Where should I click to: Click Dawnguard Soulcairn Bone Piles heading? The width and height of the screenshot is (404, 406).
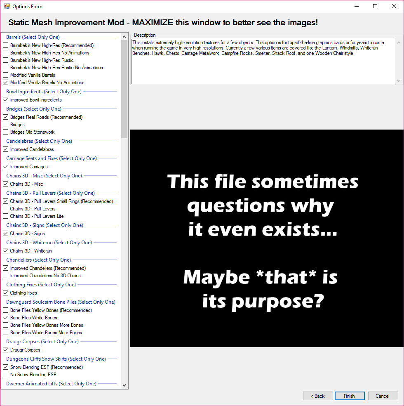tap(61, 302)
